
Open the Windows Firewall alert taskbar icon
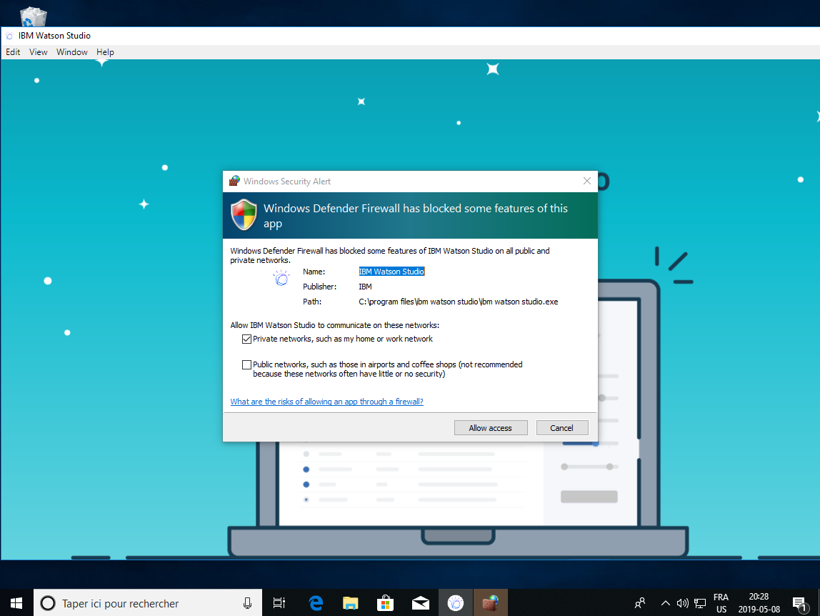click(490, 602)
